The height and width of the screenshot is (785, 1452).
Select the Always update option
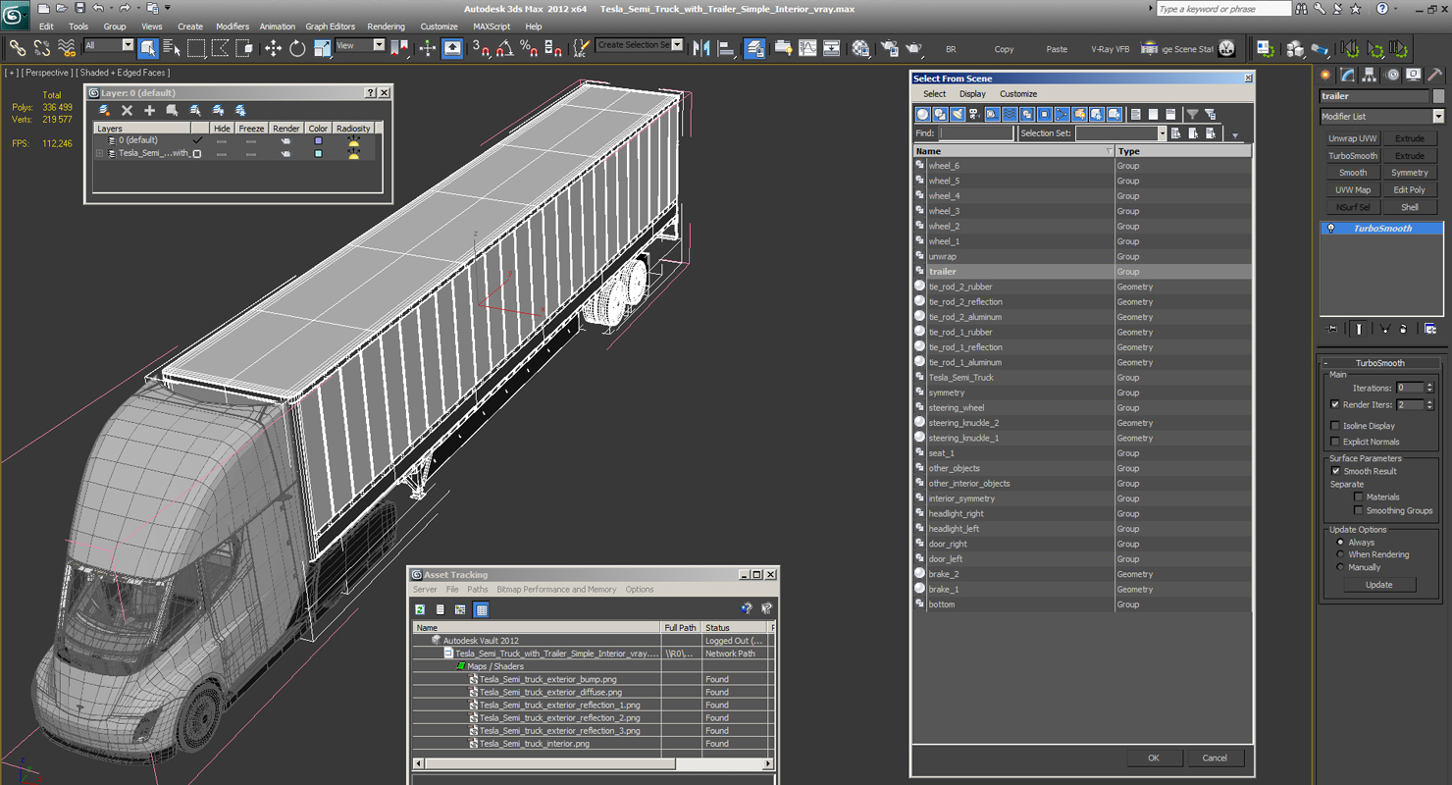[1340, 542]
